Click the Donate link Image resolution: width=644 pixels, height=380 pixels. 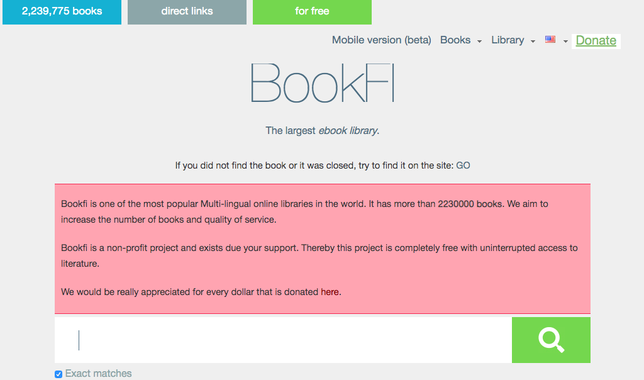[x=596, y=41]
